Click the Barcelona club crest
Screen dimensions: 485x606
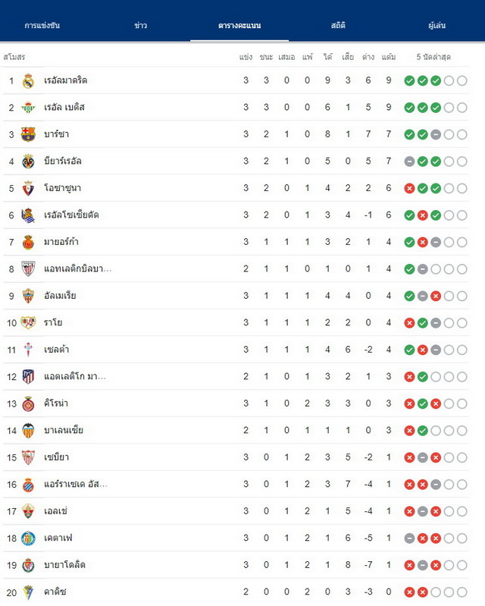28,134
